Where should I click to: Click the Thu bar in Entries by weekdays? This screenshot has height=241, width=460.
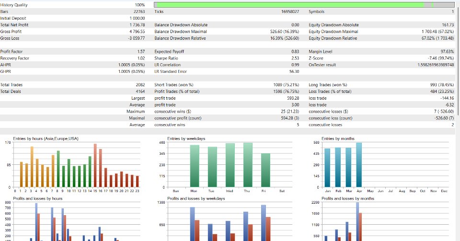[248, 165]
